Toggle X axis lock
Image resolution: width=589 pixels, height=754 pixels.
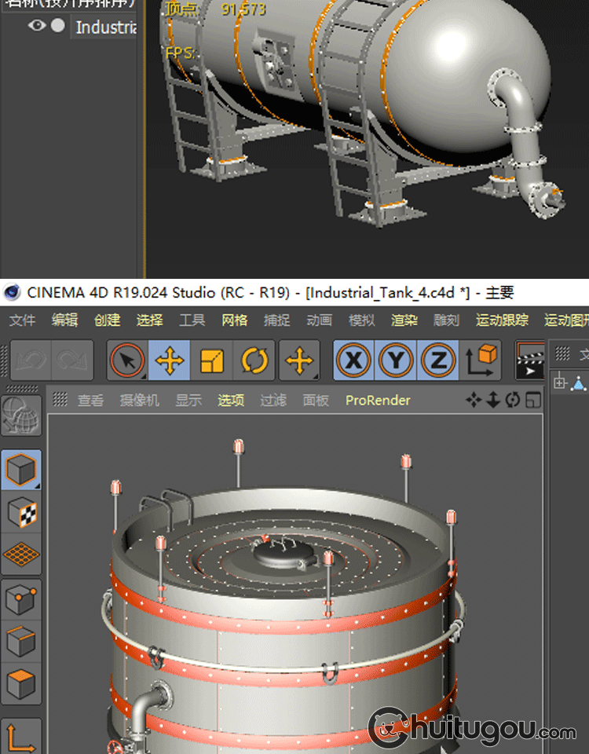pos(354,361)
